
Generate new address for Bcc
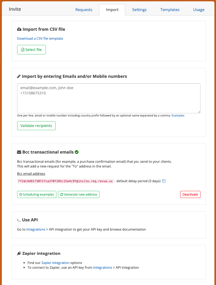pyautogui.click(x=79, y=195)
